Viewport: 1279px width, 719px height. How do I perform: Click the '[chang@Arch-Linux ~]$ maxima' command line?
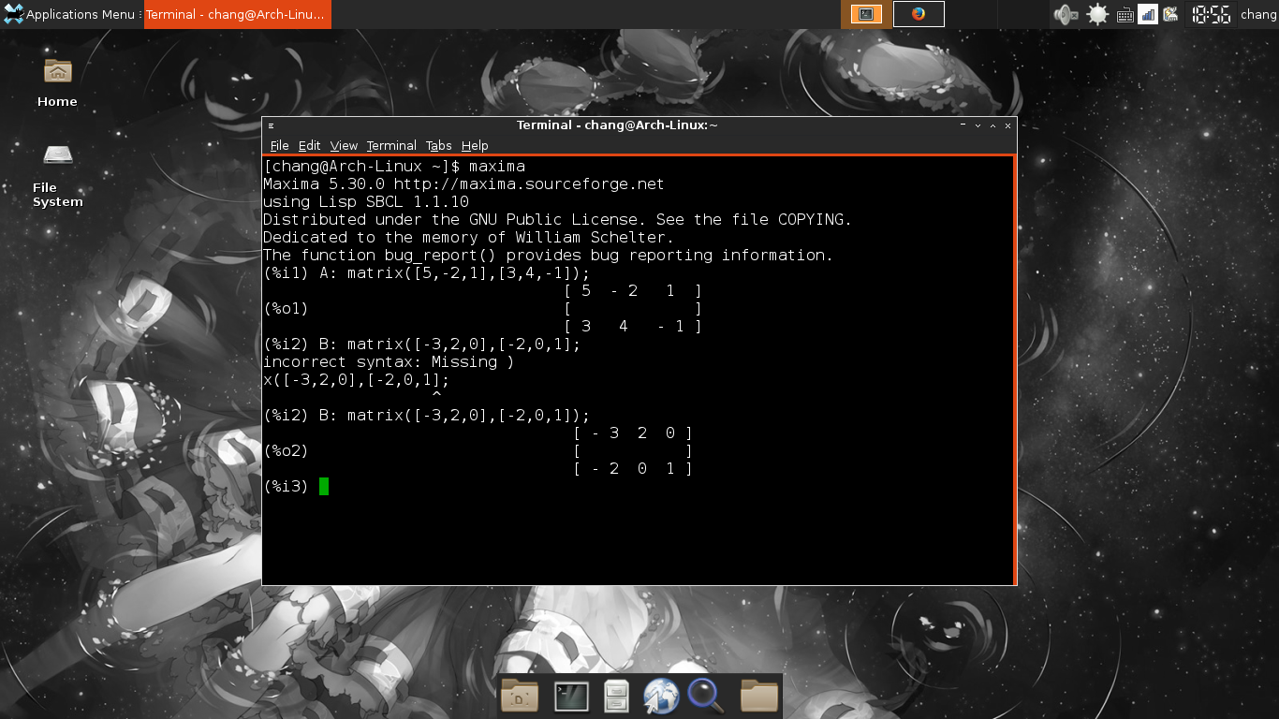click(x=394, y=167)
